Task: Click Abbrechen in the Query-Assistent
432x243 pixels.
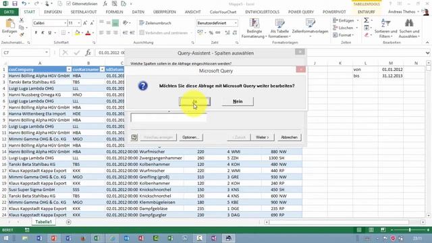Action: 290,137
